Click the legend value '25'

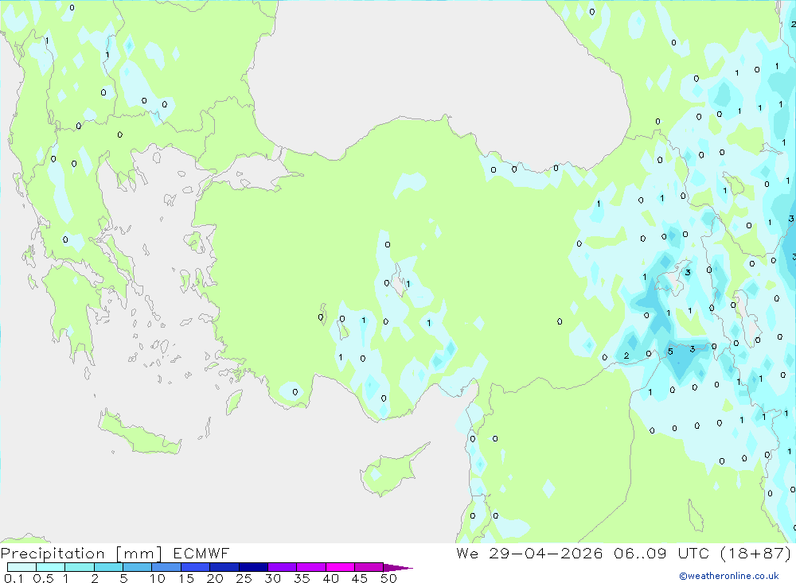[x=244, y=578]
